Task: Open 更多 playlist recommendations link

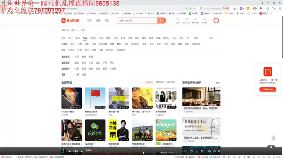Action: 218,83
